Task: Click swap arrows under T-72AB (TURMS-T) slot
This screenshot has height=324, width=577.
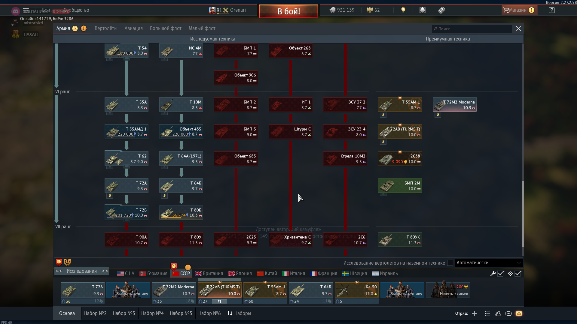Action: pyautogui.click(x=220, y=301)
